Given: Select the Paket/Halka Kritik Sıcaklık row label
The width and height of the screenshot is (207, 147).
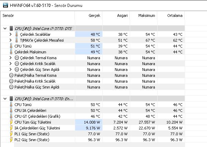Looking at the screenshot, I should [x=35, y=81].
